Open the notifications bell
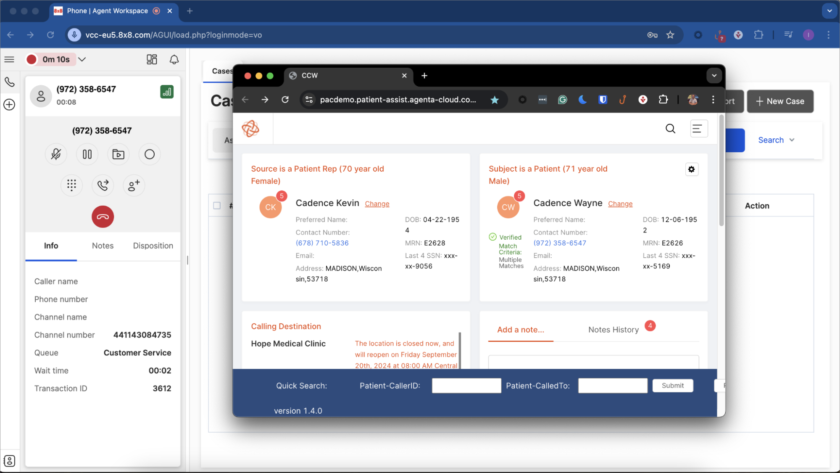Image resolution: width=840 pixels, height=473 pixels. tap(174, 59)
